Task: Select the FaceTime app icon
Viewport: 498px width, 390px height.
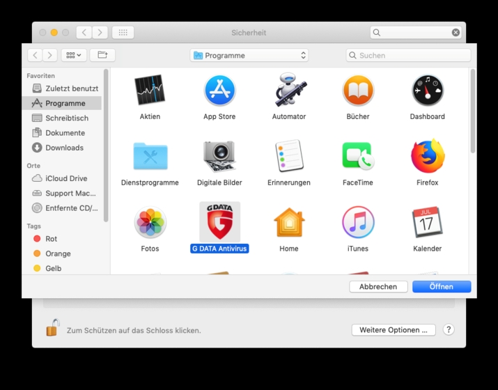Action: [x=358, y=156]
